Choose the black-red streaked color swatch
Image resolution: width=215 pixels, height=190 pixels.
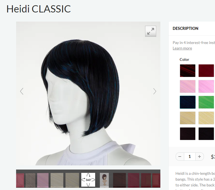point(188,71)
